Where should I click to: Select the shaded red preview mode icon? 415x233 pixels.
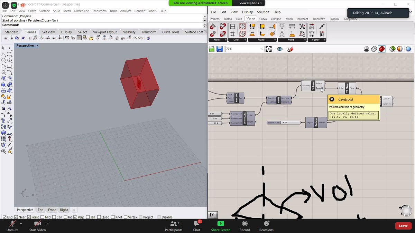tap(381, 49)
